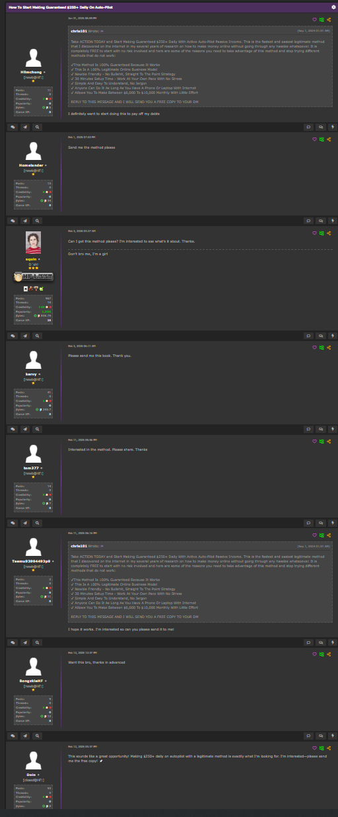Click green tree icon on Teemu93904493p9's post
Image resolution: width=338 pixels, height=817 pixels.
322,535
